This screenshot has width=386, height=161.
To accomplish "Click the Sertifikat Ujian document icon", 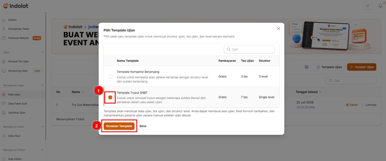I will coord(4,113).
